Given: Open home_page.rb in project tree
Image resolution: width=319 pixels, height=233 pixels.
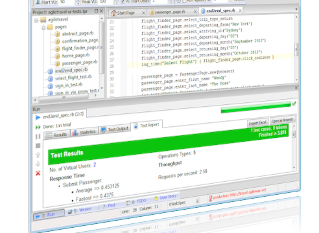Looking at the screenshot, I should click(76, 56).
